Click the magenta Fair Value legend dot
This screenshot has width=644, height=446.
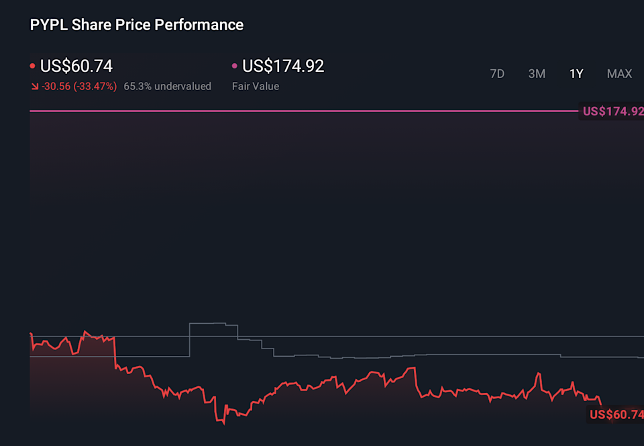(235, 65)
